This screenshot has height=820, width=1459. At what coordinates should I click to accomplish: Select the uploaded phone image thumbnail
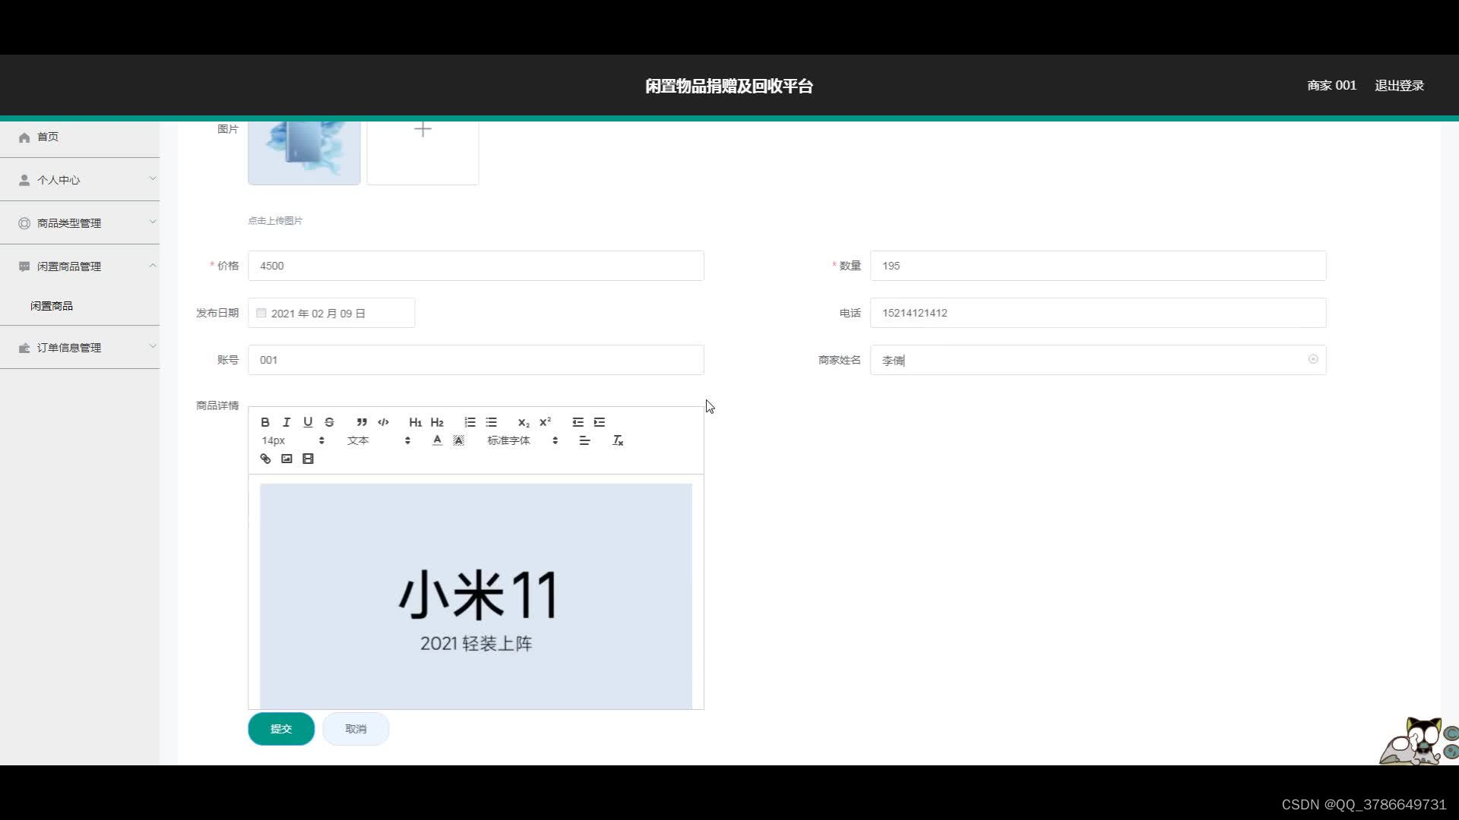tap(304, 152)
